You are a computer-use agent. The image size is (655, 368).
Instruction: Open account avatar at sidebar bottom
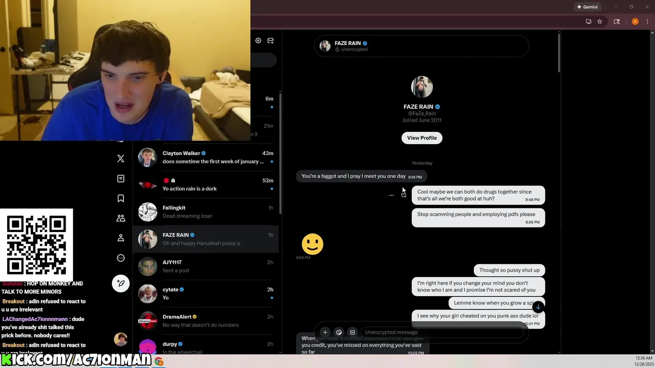[121, 339]
